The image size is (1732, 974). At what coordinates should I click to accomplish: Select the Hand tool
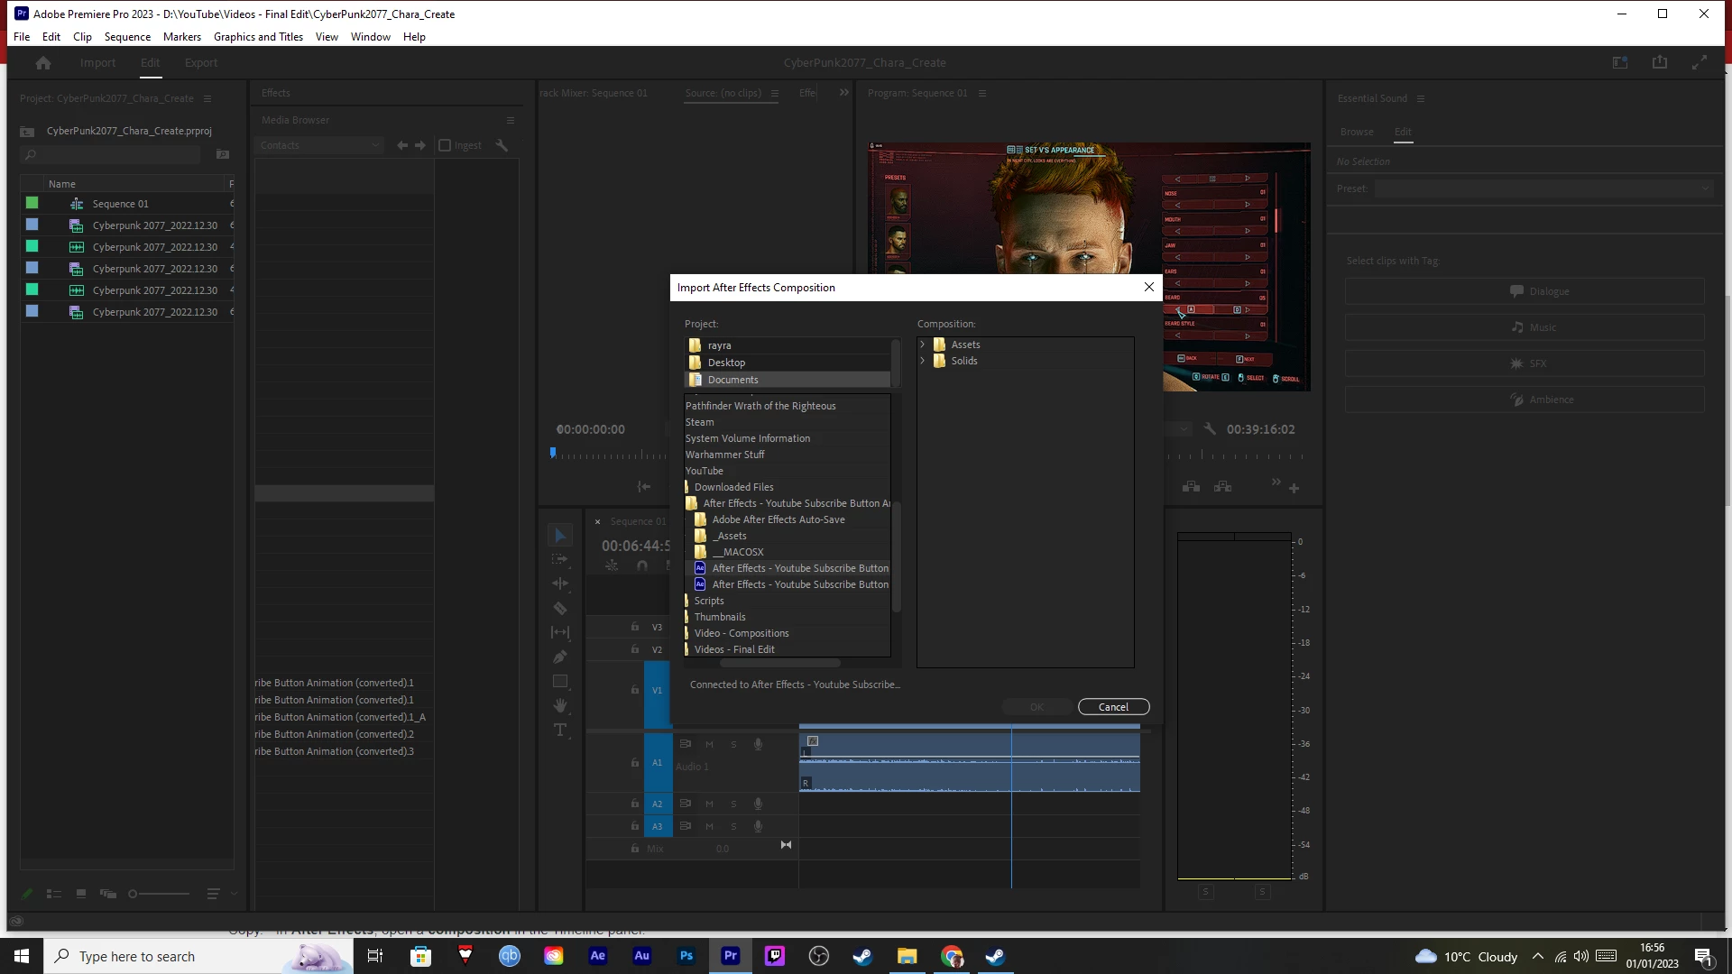(560, 705)
